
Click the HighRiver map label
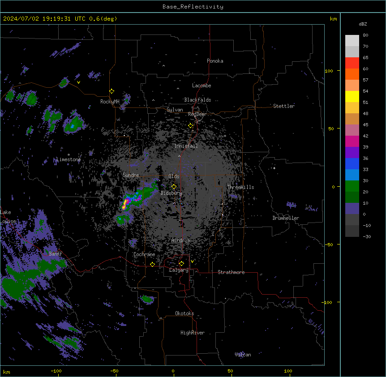[x=193, y=333]
